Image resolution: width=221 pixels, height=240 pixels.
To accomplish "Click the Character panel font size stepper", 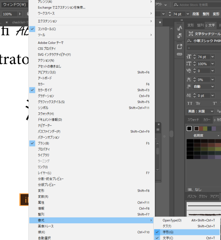I will 194,57.
